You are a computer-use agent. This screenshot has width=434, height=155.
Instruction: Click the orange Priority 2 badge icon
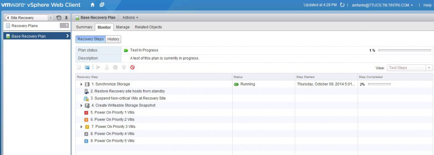86,119
